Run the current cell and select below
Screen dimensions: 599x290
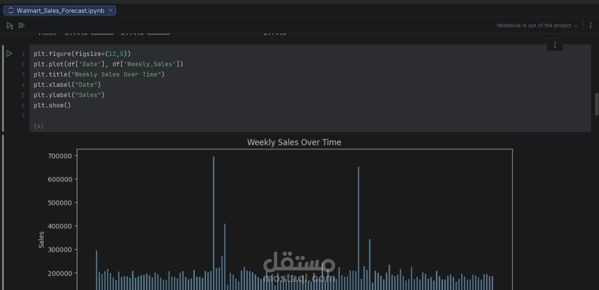coord(10,25)
